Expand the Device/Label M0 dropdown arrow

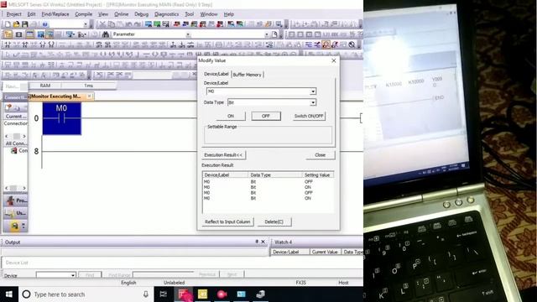(313, 91)
